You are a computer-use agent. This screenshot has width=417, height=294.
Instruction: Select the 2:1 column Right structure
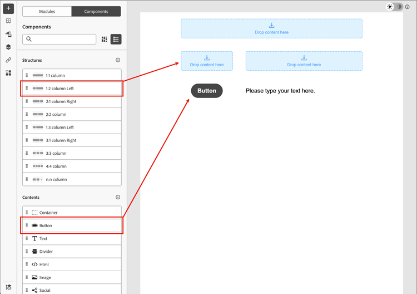(x=72, y=101)
